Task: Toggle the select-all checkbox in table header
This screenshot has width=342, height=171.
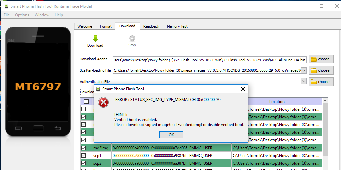Action: point(86,102)
